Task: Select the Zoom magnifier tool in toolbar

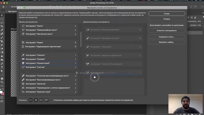Action: tap(2, 82)
